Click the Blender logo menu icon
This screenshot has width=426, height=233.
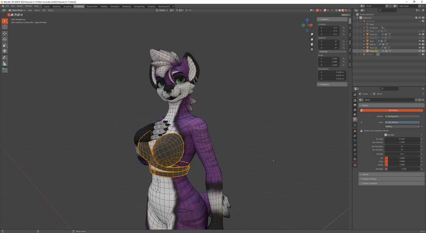(x=3, y=6)
